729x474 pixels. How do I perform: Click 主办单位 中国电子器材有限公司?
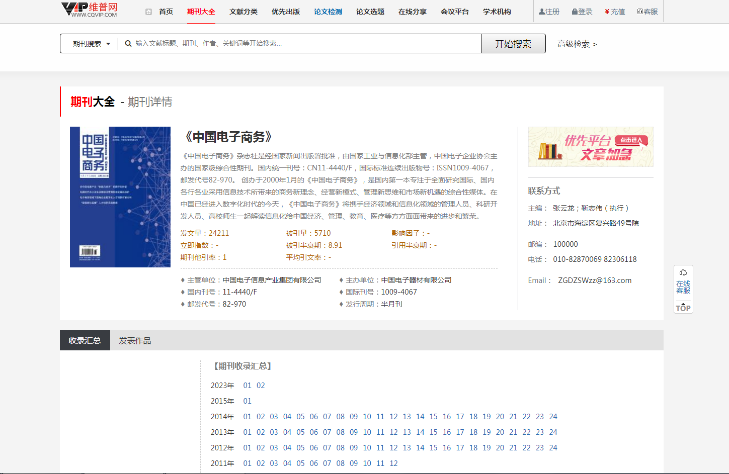395,280
